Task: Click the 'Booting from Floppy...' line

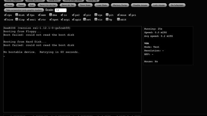Action: click(22, 32)
